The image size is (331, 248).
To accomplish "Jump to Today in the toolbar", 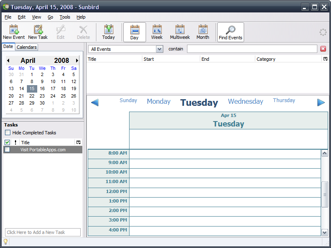I will (x=108, y=32).
